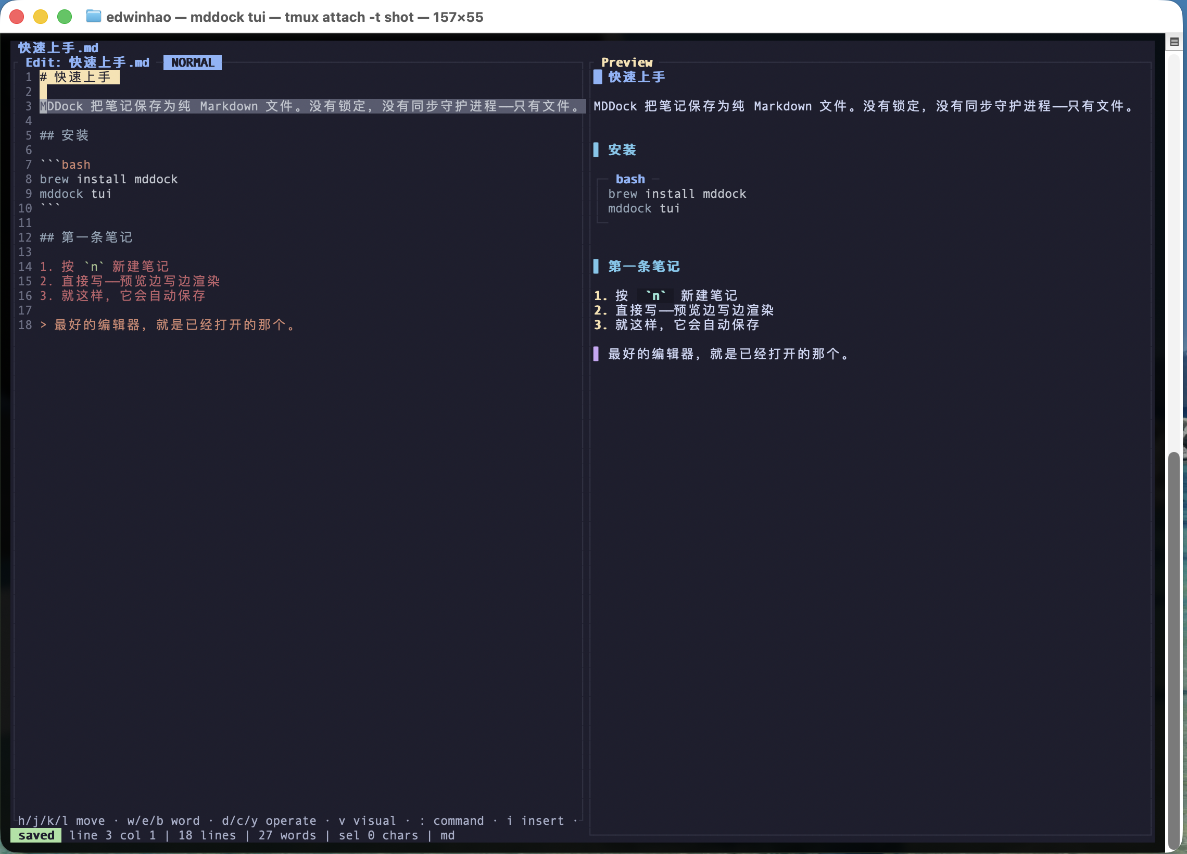The image size is (1187, 854).
Task: Click the "w/e/b word" key hint
Action: pyautogui.click(x=163, y=821)
